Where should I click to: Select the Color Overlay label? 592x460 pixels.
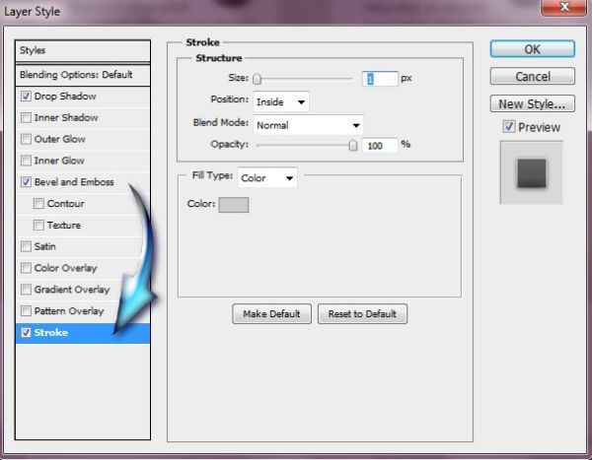point(66,268)
